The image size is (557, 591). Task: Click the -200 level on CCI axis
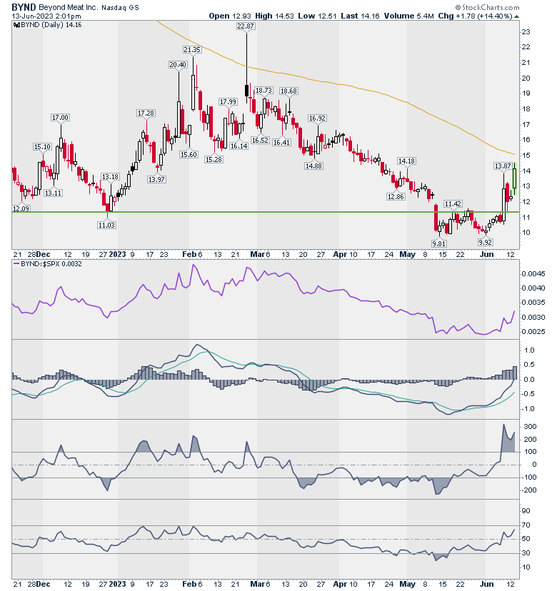[529, 490]
